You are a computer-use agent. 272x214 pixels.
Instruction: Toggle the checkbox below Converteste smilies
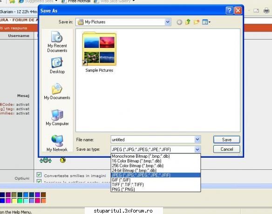pos(39,181)
